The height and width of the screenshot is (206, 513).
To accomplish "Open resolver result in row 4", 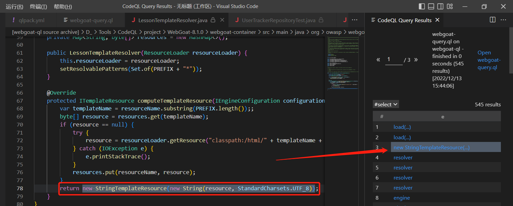I will click(x=403, y=157).
